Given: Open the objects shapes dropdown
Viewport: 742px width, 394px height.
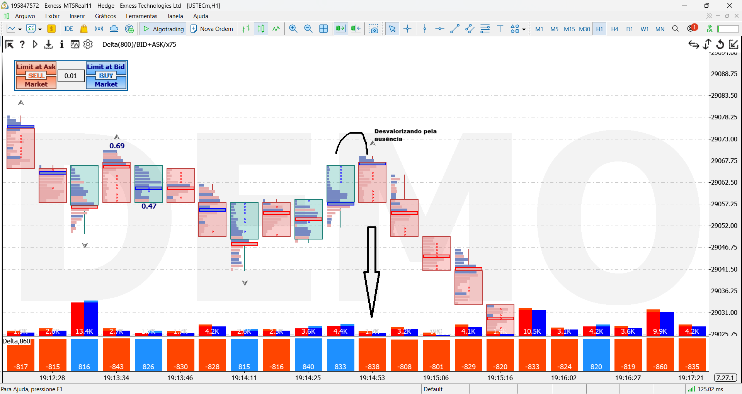Looking at the screenshot, I should point(518,29).
